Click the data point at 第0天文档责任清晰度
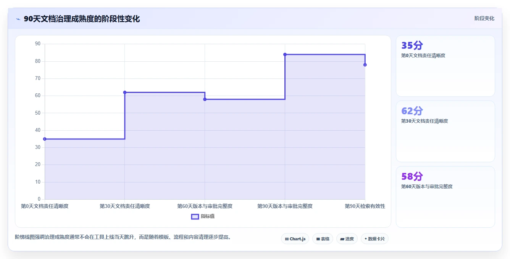This screenshot has height=259, width=510. tap(45, 139)
